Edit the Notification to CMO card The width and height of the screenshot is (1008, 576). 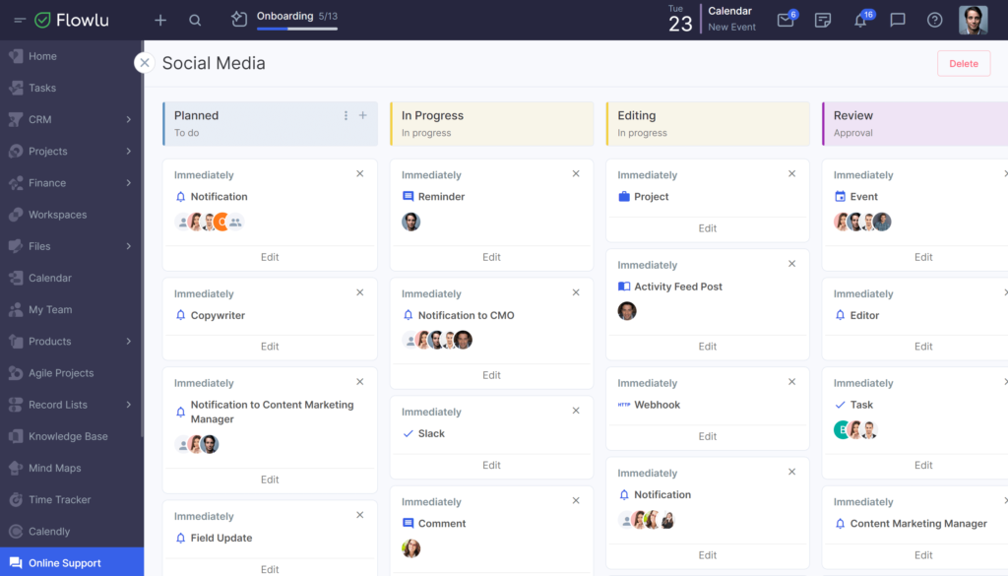(490, 374)
